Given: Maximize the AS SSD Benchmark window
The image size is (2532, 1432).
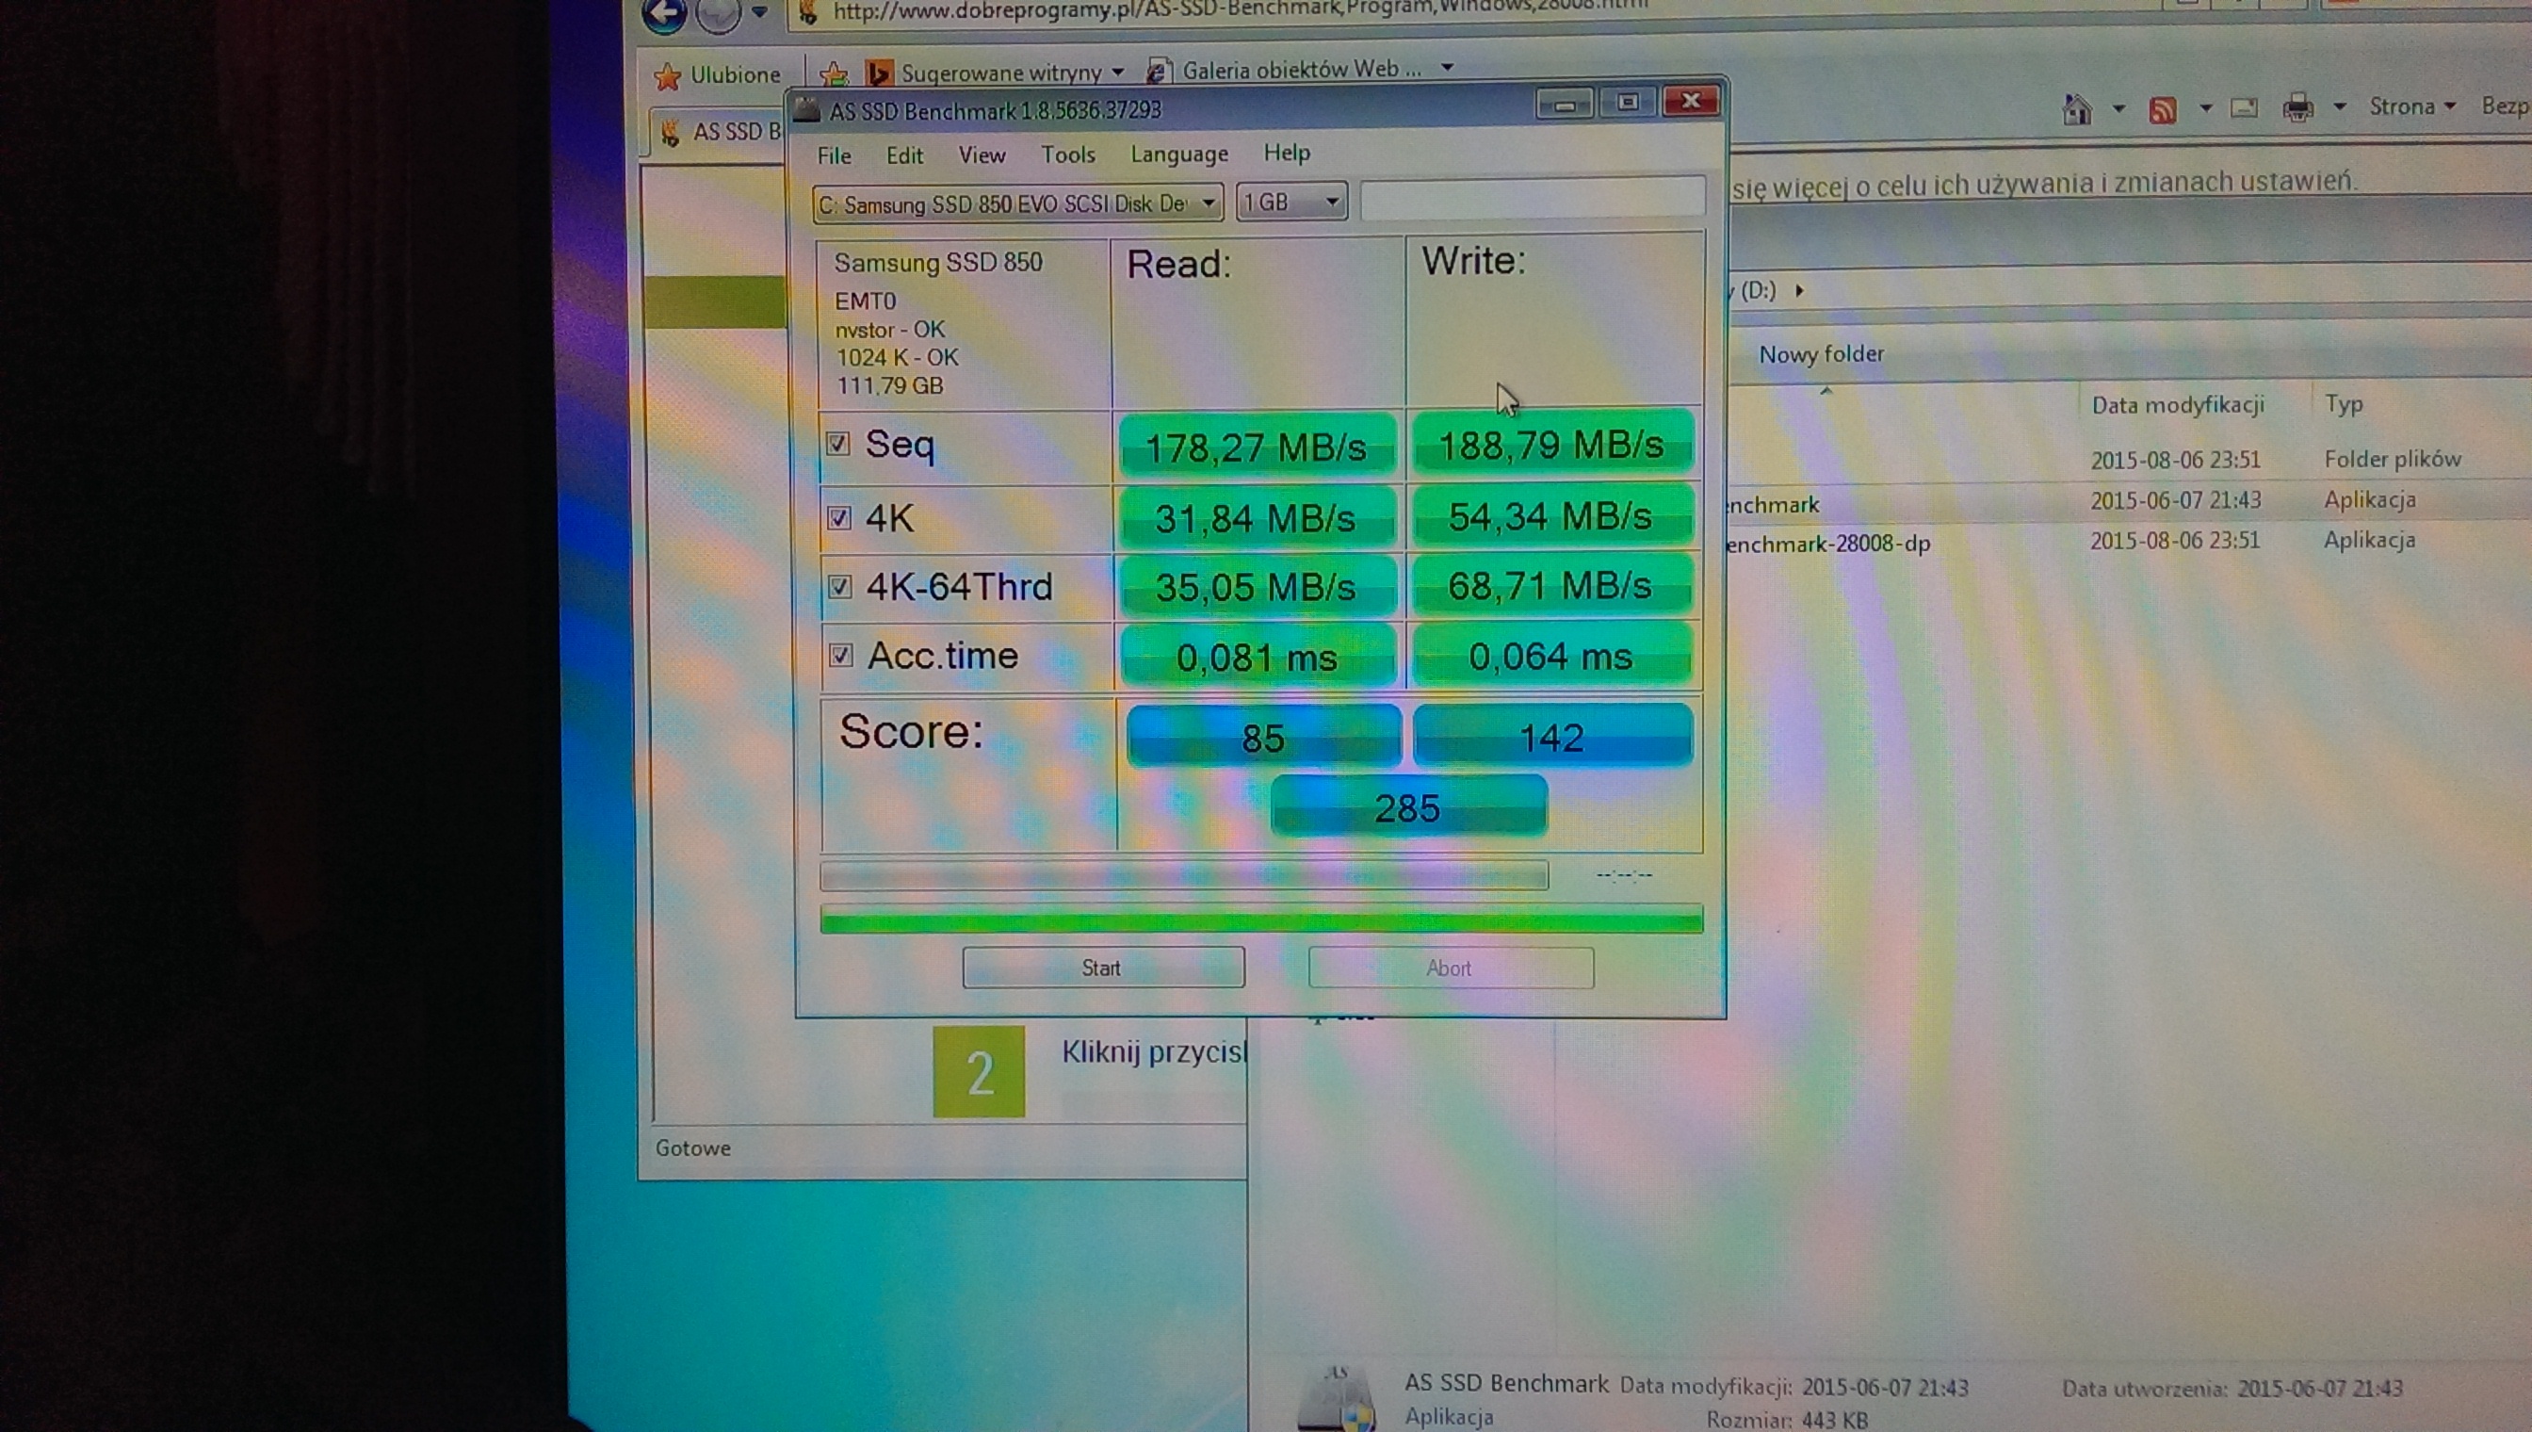Looking at the screenshot, I should pos(1628,103).
